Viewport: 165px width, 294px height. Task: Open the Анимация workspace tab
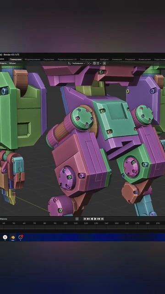(x=117, y=59)
